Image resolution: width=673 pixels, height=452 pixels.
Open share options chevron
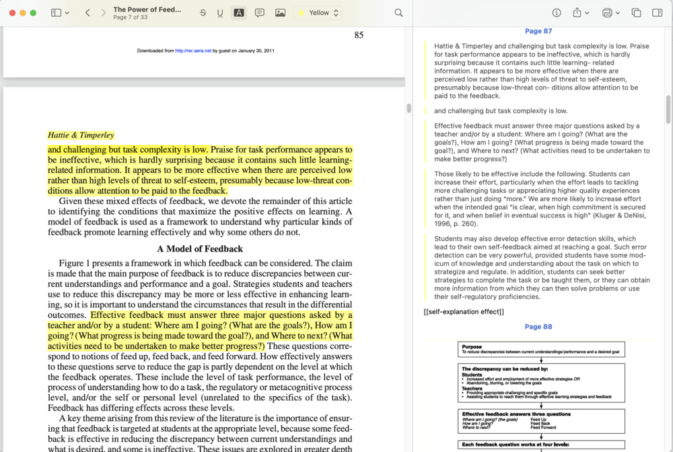(587, 13)
